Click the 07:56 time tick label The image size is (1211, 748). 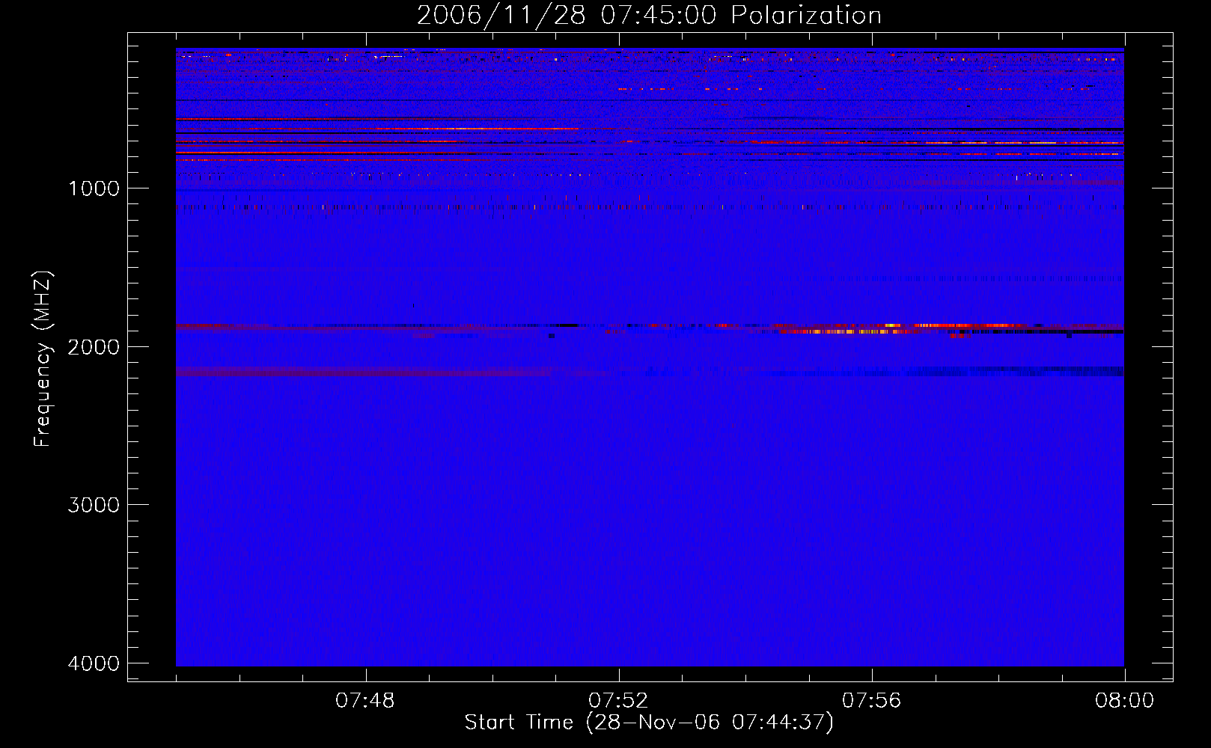click(x=871, y=701)
